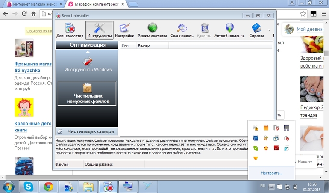This screenshot has width=329, height=193.
Task: Click the RU language indicator
Action: click(263, 186)
